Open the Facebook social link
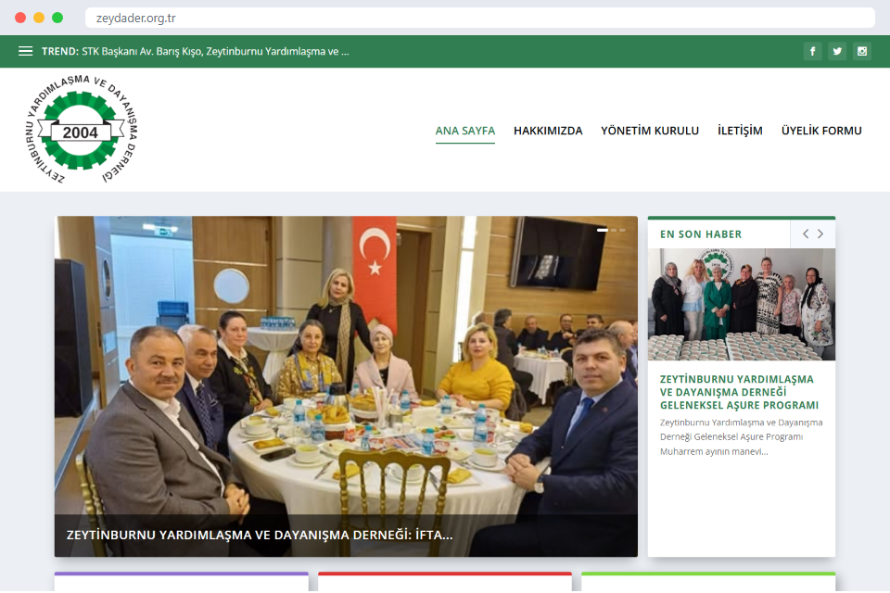 pyautogui.click(x=812, y=51)
